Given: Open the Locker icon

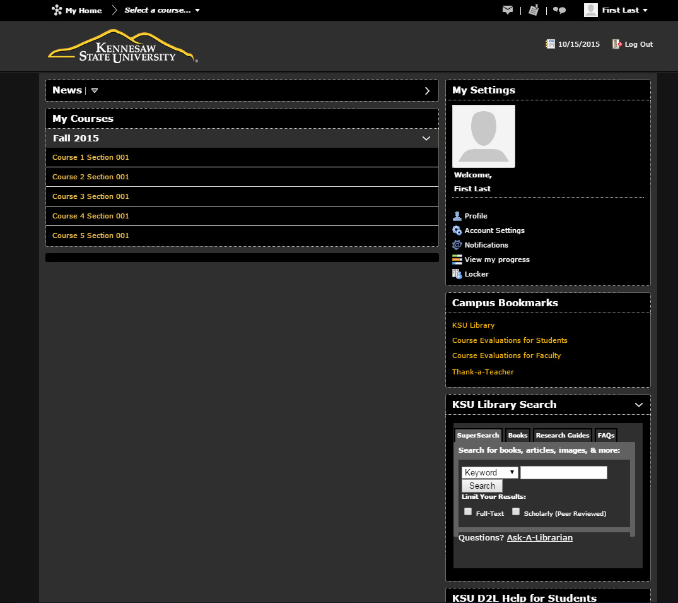Looking at the screenshot, I should [457, 273].
